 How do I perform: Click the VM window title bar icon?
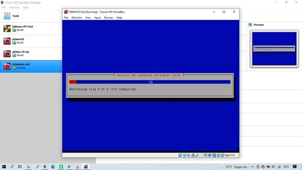pyautogui.click(x=66, y=12)
